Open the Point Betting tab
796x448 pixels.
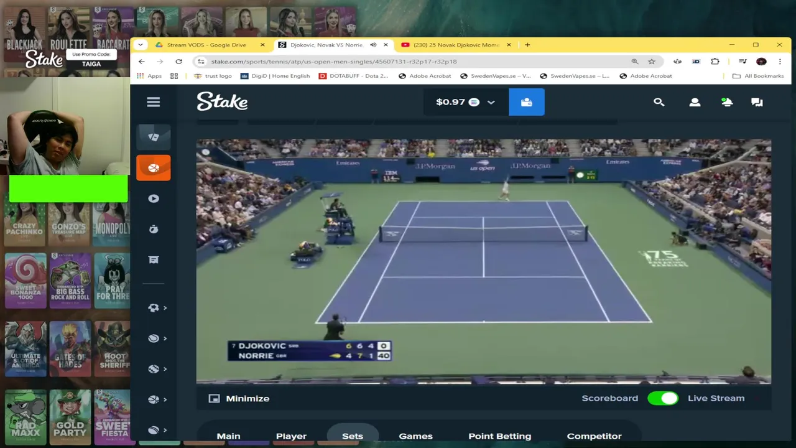499,436
